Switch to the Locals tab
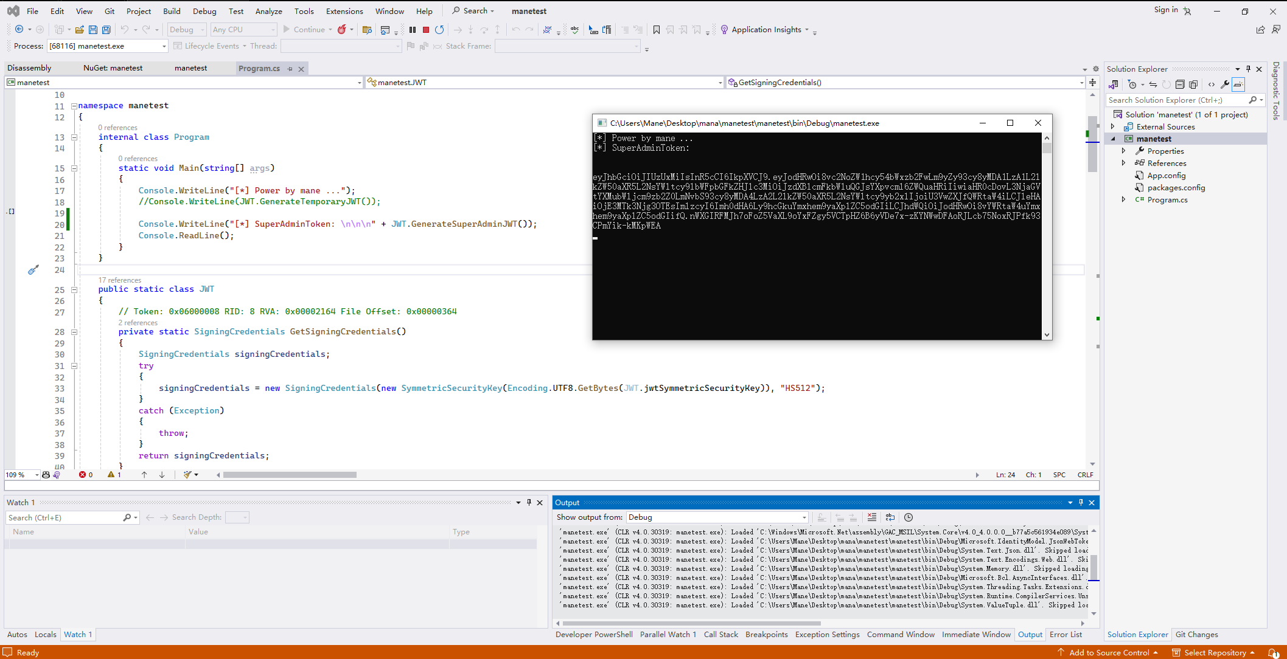This screenshot has width=1287, height=659. (46, 634)
